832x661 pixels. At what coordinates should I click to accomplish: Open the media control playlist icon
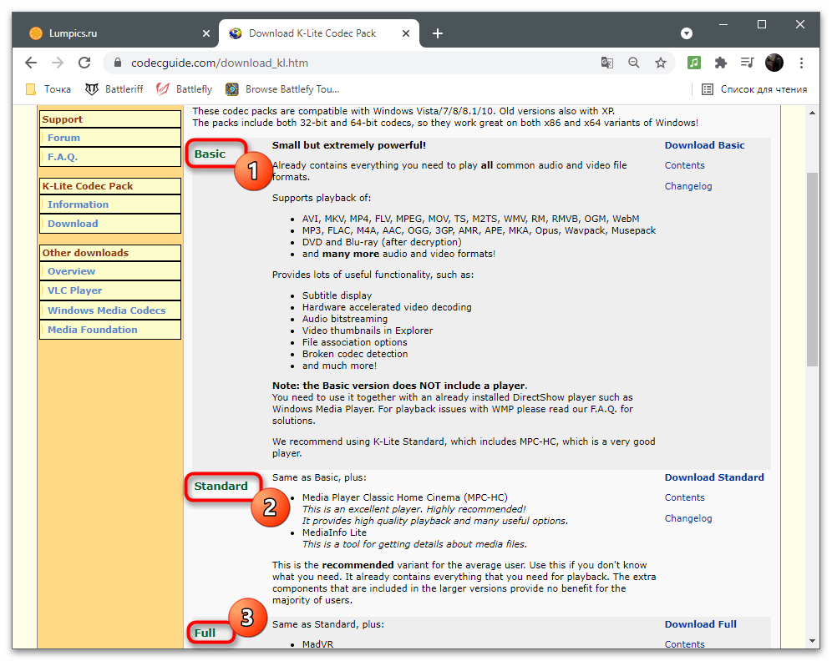[747, 63]
